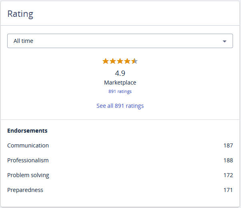Screen dimensions: 241x208
Task: Open the small 891 ratings link
Action: (x=120, y=91)
